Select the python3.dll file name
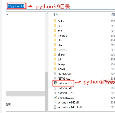 (x=65, y=88)
